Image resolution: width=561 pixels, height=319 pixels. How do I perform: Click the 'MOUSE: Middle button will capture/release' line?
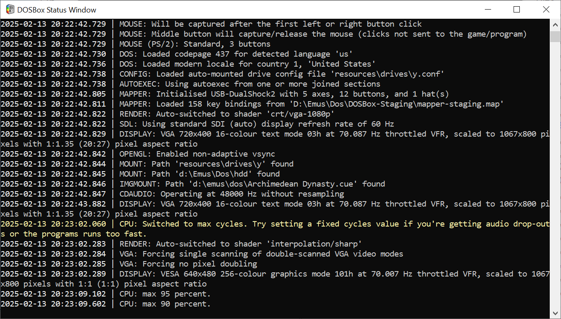pyautogui.click(x=263, y=34)
